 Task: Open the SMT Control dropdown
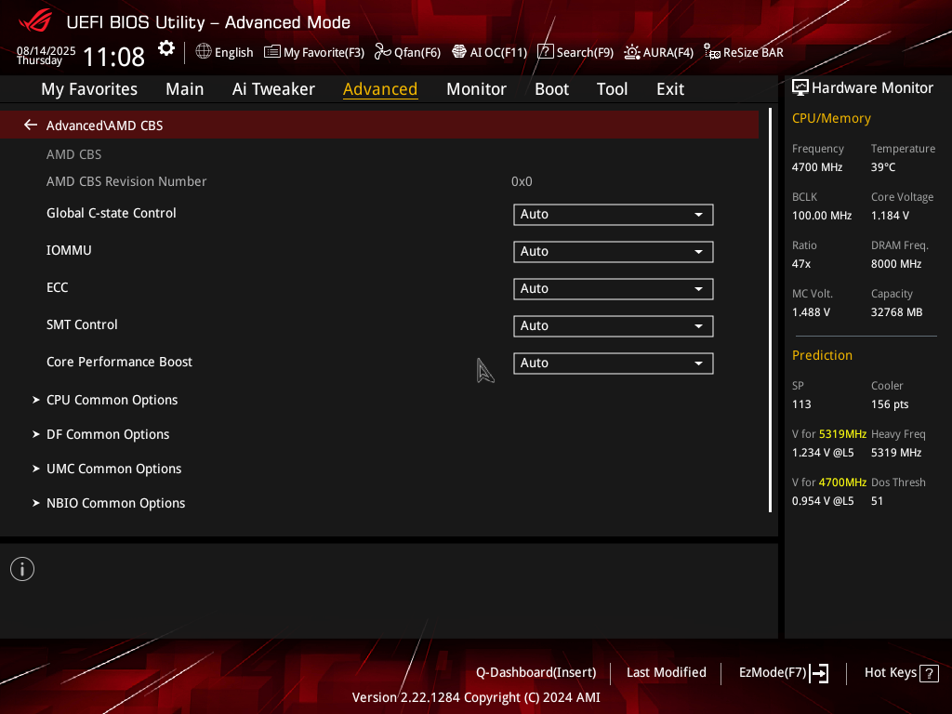pos(614,325)
